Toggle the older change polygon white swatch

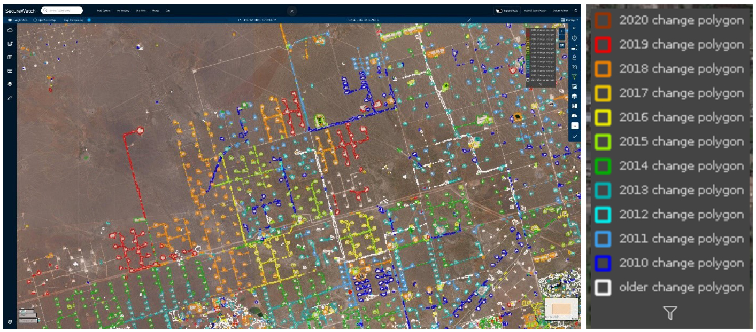[x=603, y=288]
